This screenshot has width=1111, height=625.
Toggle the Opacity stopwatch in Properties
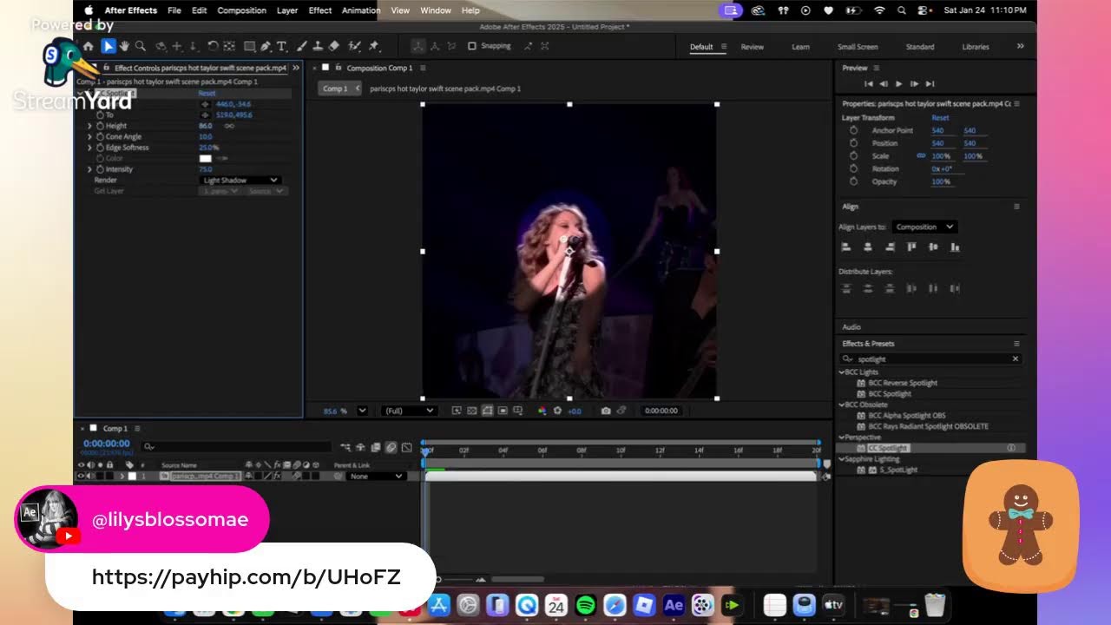854,181
